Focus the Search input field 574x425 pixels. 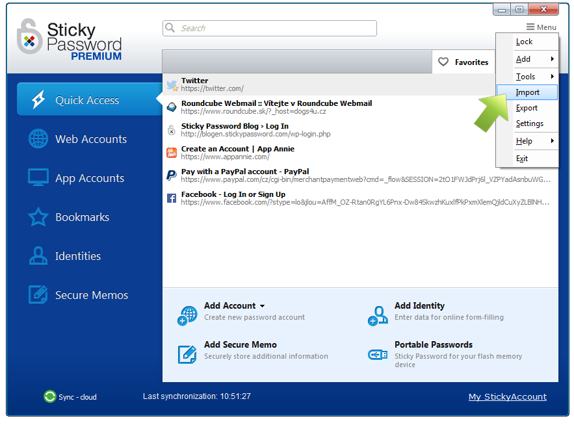(x=269, y=28)
